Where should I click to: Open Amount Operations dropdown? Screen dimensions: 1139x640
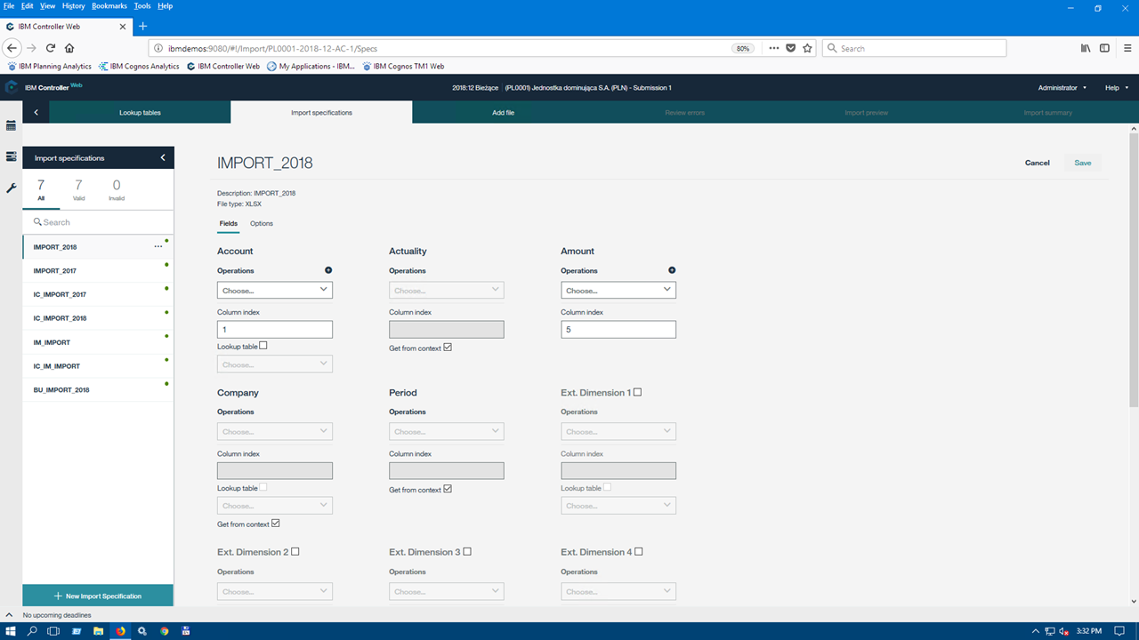[x=618, y=290]
